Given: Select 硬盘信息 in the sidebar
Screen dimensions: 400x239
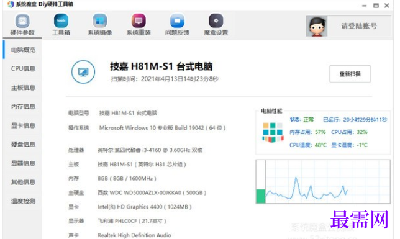Looking at the screenshot, I should pyautogui.click(x=23, y=145).
